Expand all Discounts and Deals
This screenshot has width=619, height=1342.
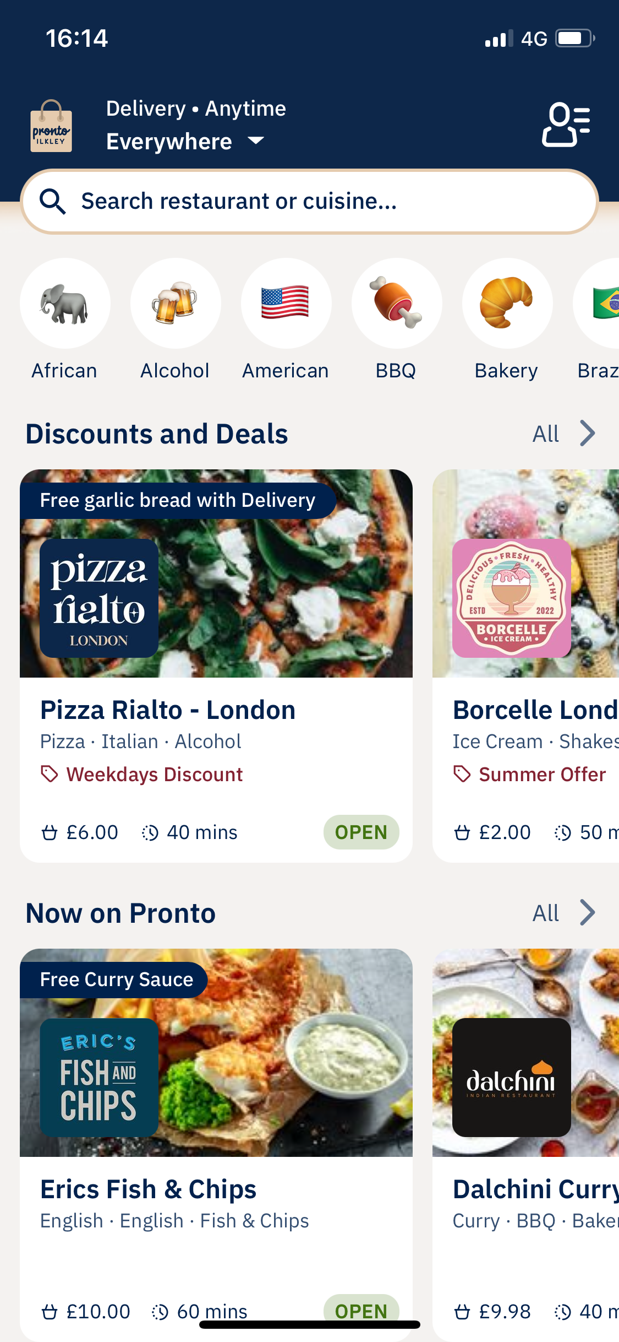tap(563, 434)
